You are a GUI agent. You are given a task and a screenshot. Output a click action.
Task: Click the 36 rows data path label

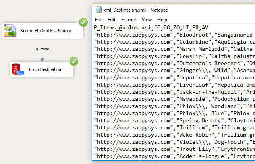coord(42,49)
